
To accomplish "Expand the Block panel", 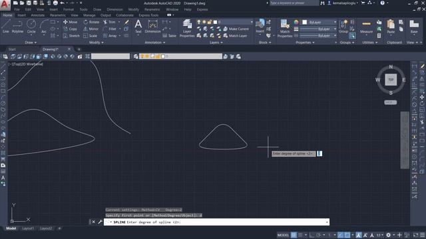I will pyautogui.click(x=265, y=42).
